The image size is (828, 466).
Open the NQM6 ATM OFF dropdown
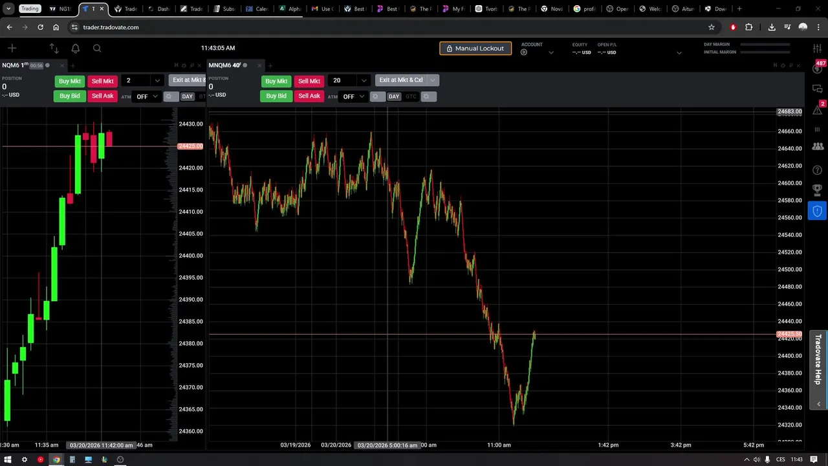pyautogui.click(x=147, y=96)
